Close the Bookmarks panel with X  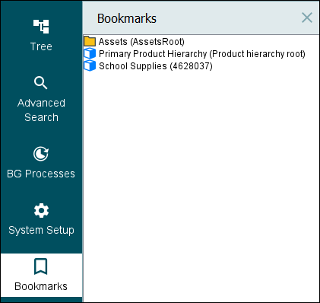coord(307,18)
